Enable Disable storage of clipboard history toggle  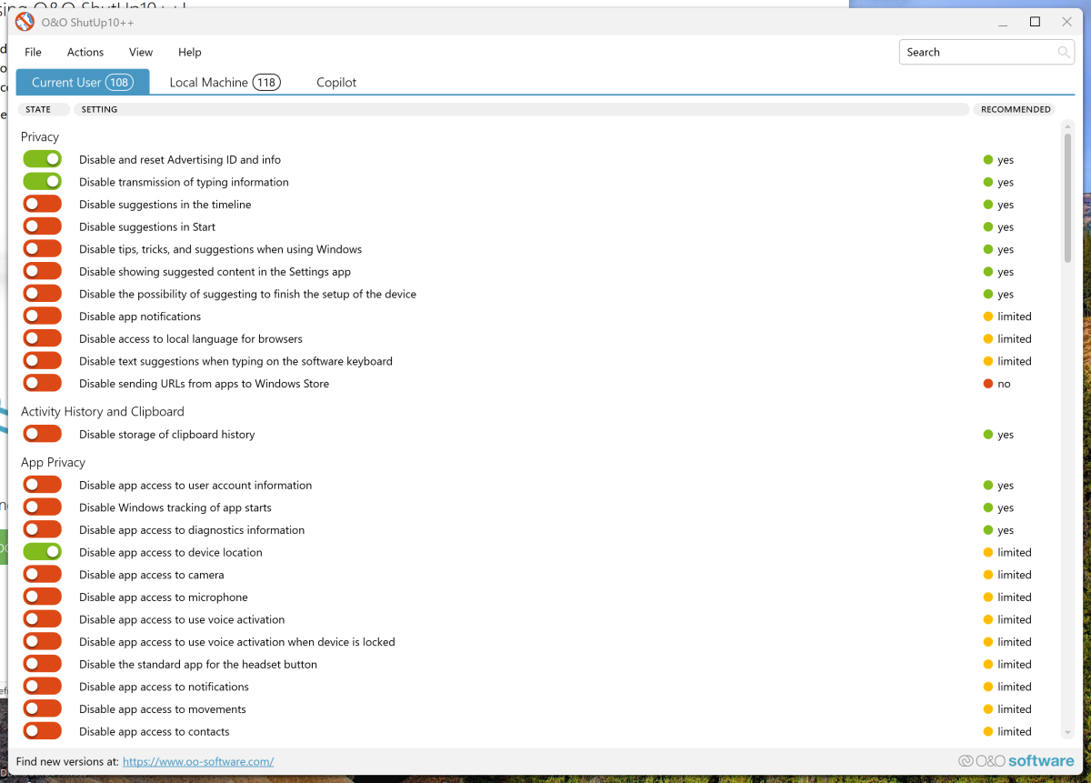coord(42,435)
